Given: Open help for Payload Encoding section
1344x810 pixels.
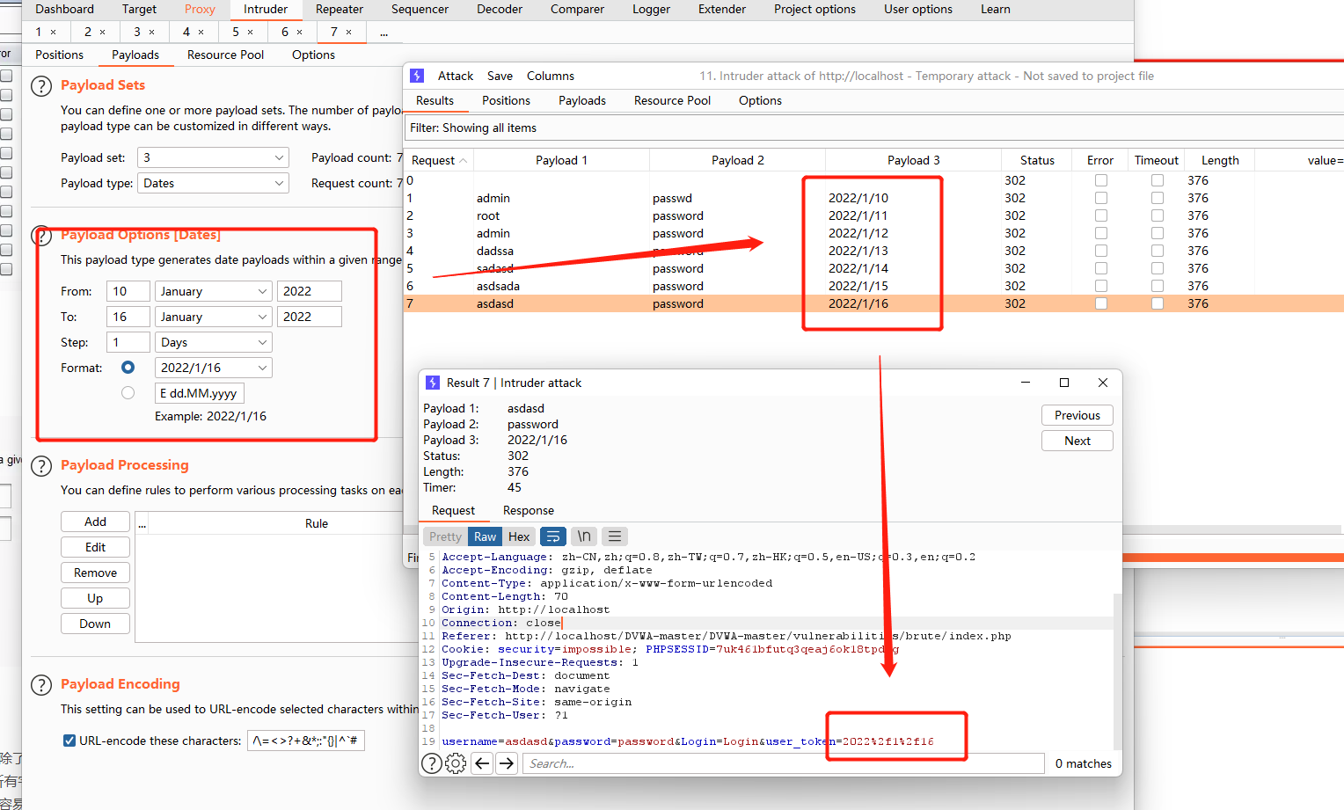Looking at the screenshot, I should click(41, 685).
